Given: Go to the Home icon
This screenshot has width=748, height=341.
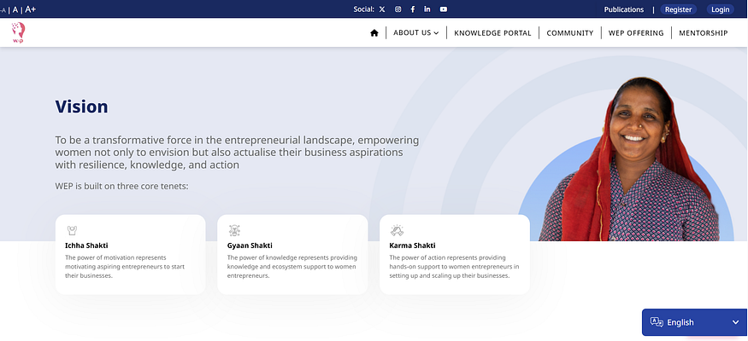Looking at the screenshot, I should [374, 33].
